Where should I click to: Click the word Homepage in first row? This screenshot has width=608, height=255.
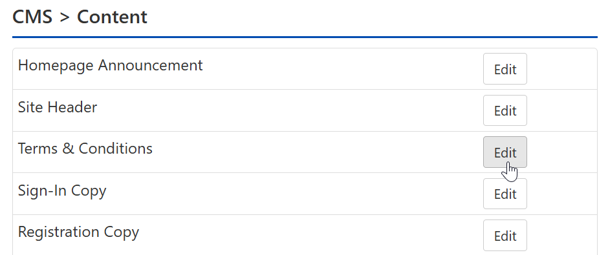(x=56, y=66)
